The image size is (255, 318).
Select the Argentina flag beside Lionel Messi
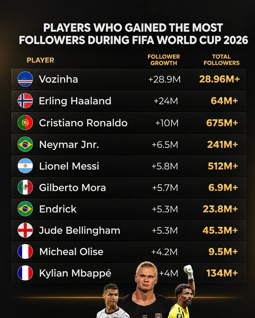click(25, 166)
